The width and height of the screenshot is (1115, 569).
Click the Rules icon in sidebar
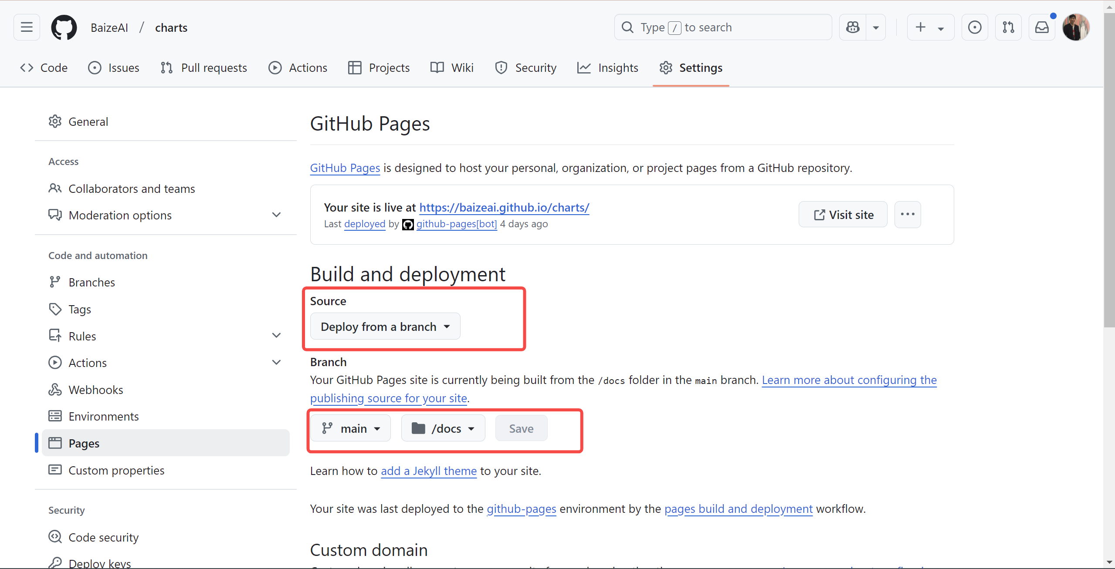tap(55, 336)
